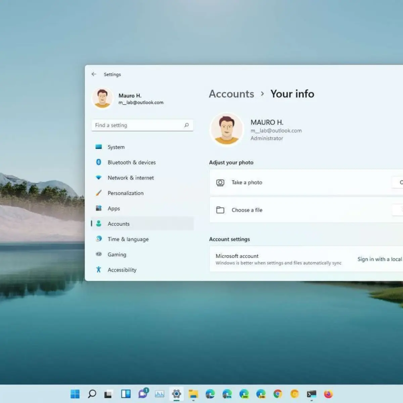
Task: Launch Chrome Canary from the taskbar
Action: click(x=295, y=394)
